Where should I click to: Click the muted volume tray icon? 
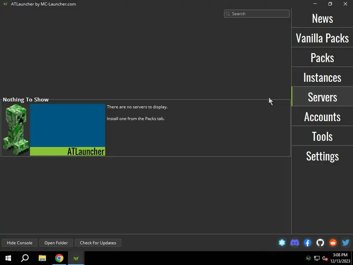tap(325, 258)
